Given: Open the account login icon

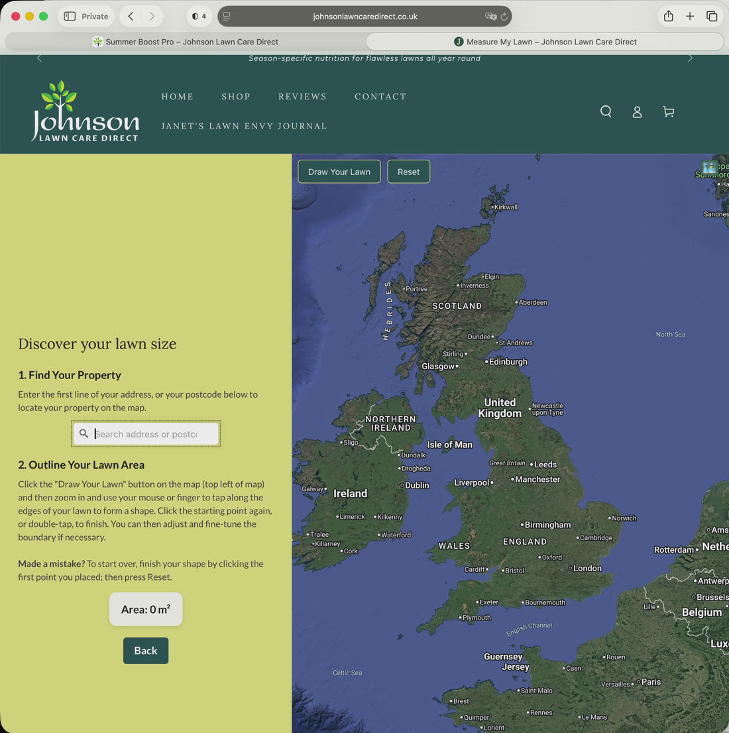Looking at the screenshot, I should tap(637, 112).
